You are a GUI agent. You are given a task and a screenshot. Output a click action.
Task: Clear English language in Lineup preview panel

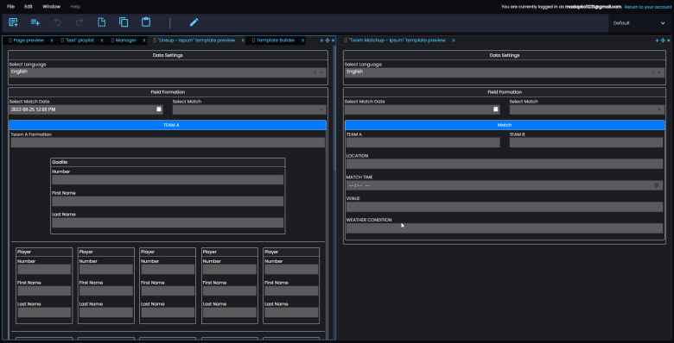(x=315, y=73)
